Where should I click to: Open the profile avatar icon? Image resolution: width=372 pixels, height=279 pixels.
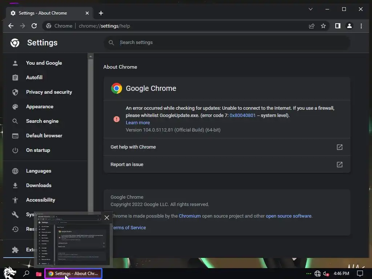click(349, 26)
